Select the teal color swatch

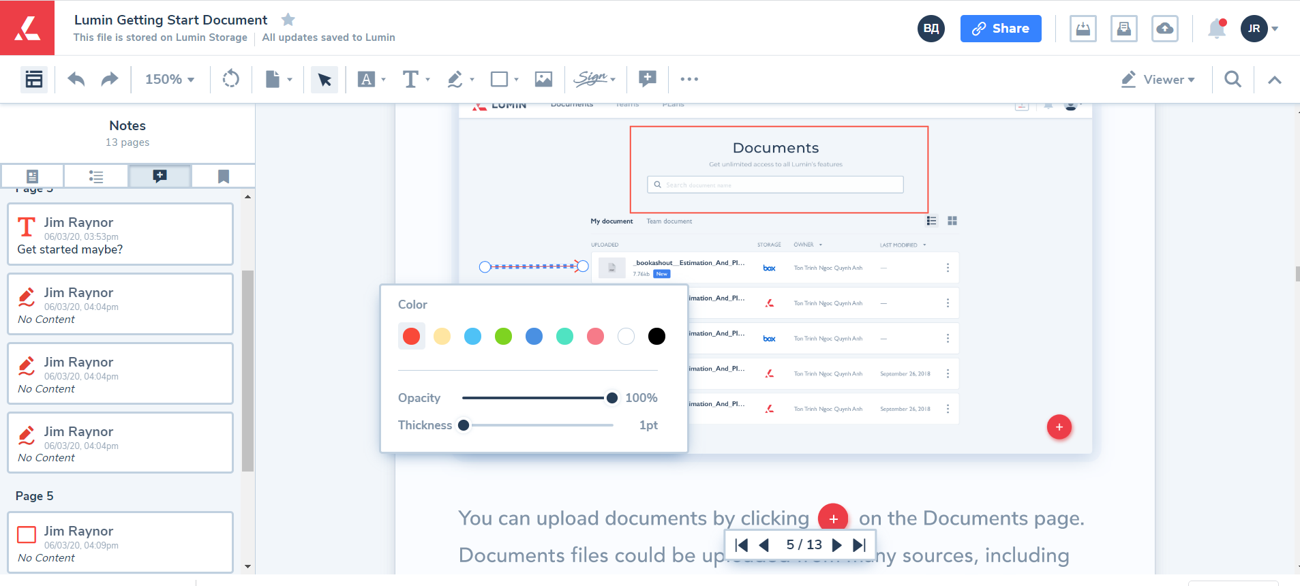tap(565, 336)
